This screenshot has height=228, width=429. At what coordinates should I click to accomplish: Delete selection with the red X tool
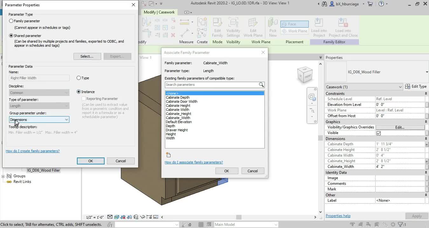[173, 35]
